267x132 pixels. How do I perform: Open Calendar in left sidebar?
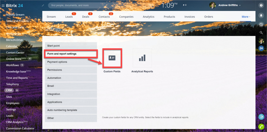pyautogui.click(x=11, y=46)
